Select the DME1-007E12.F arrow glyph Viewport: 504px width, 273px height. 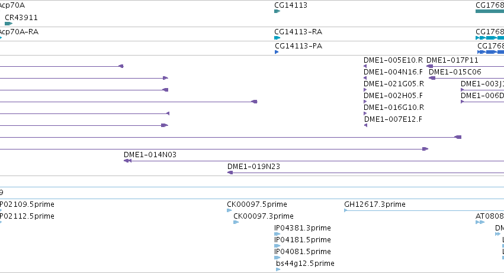366,125
